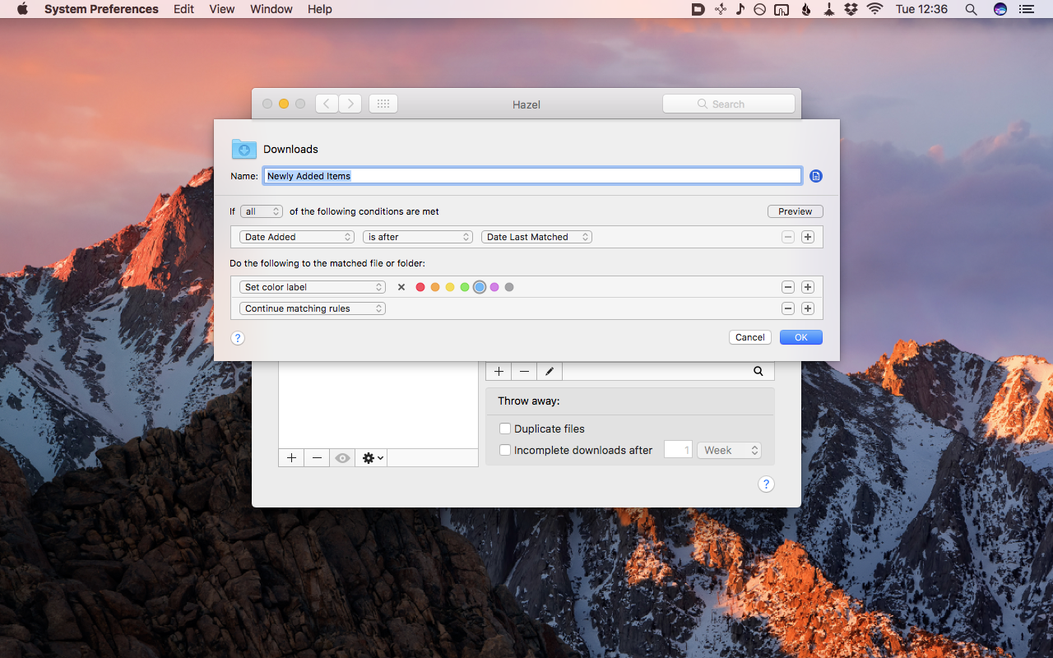Select the blue color label

pos(480,287)
